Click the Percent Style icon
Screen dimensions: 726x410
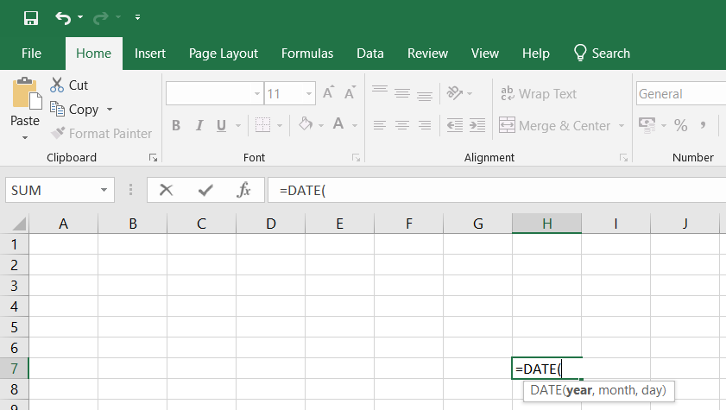680,126
